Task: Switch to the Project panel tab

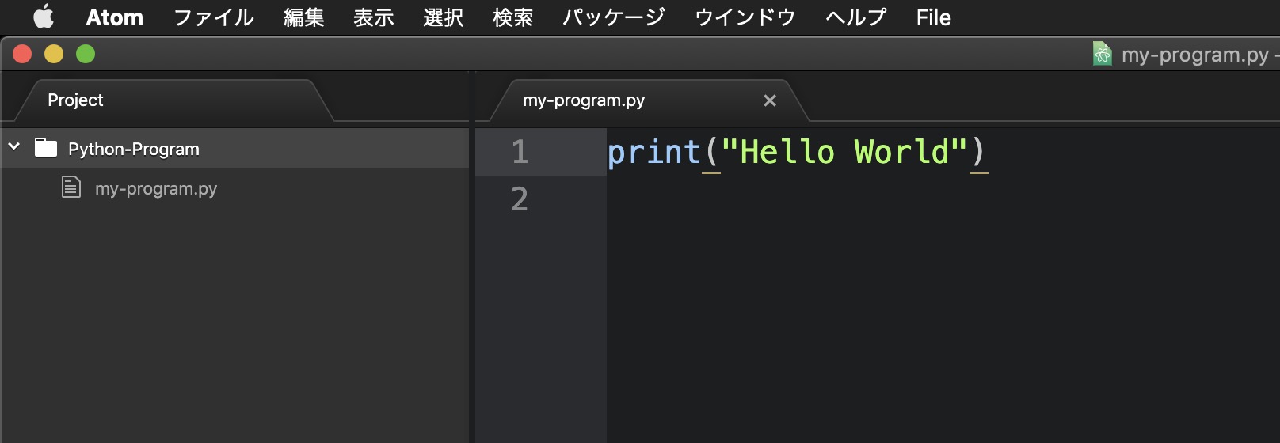Action: point(76,100)
